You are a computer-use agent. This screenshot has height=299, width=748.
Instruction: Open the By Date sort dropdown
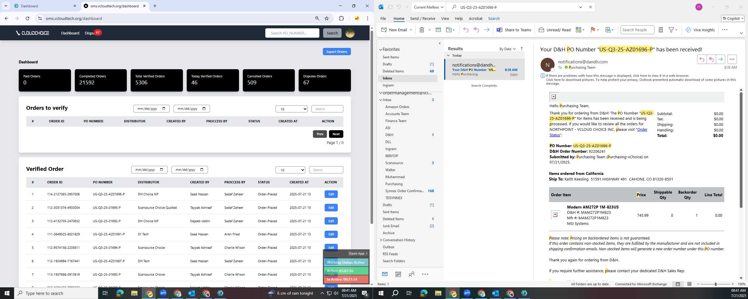point(508,49)
